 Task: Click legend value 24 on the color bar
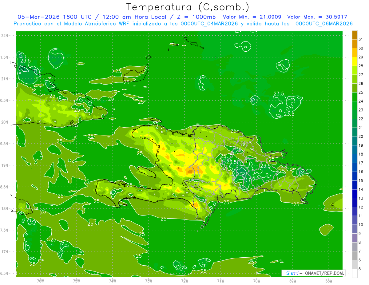point(361,101)
